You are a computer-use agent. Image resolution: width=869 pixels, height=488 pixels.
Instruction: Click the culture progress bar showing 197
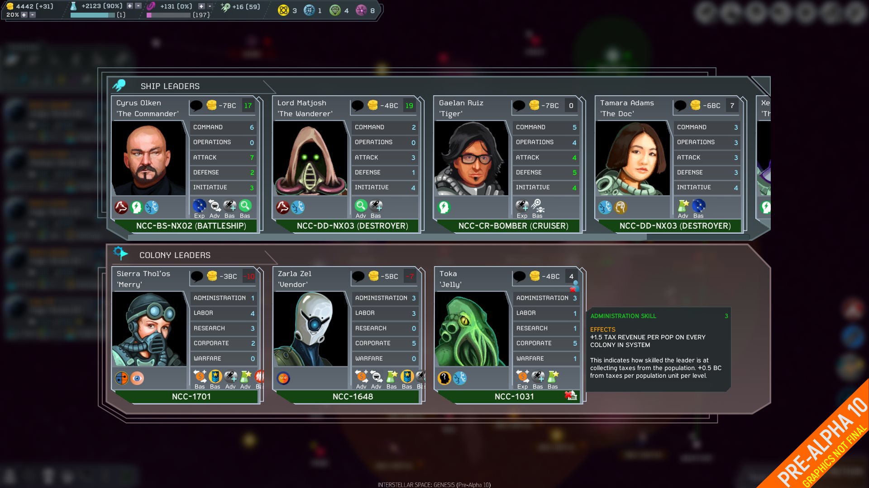(168, 15)
